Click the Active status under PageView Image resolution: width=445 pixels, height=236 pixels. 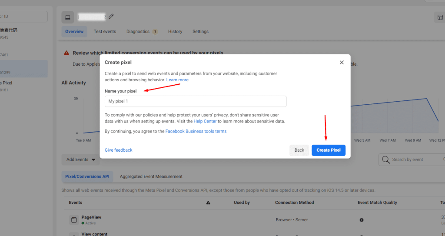tap(89, 223)
